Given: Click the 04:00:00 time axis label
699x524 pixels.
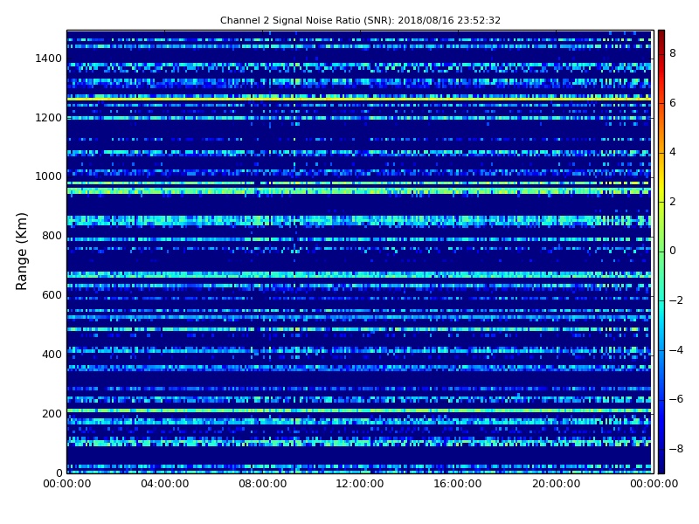Looking at the screenshot, I should point(165,484).
